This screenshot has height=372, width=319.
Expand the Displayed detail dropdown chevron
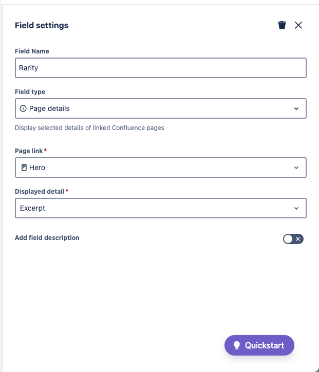pos(296,208)
